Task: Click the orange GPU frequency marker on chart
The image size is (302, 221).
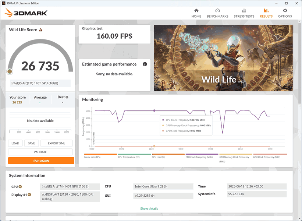Action: coord(154,146)
